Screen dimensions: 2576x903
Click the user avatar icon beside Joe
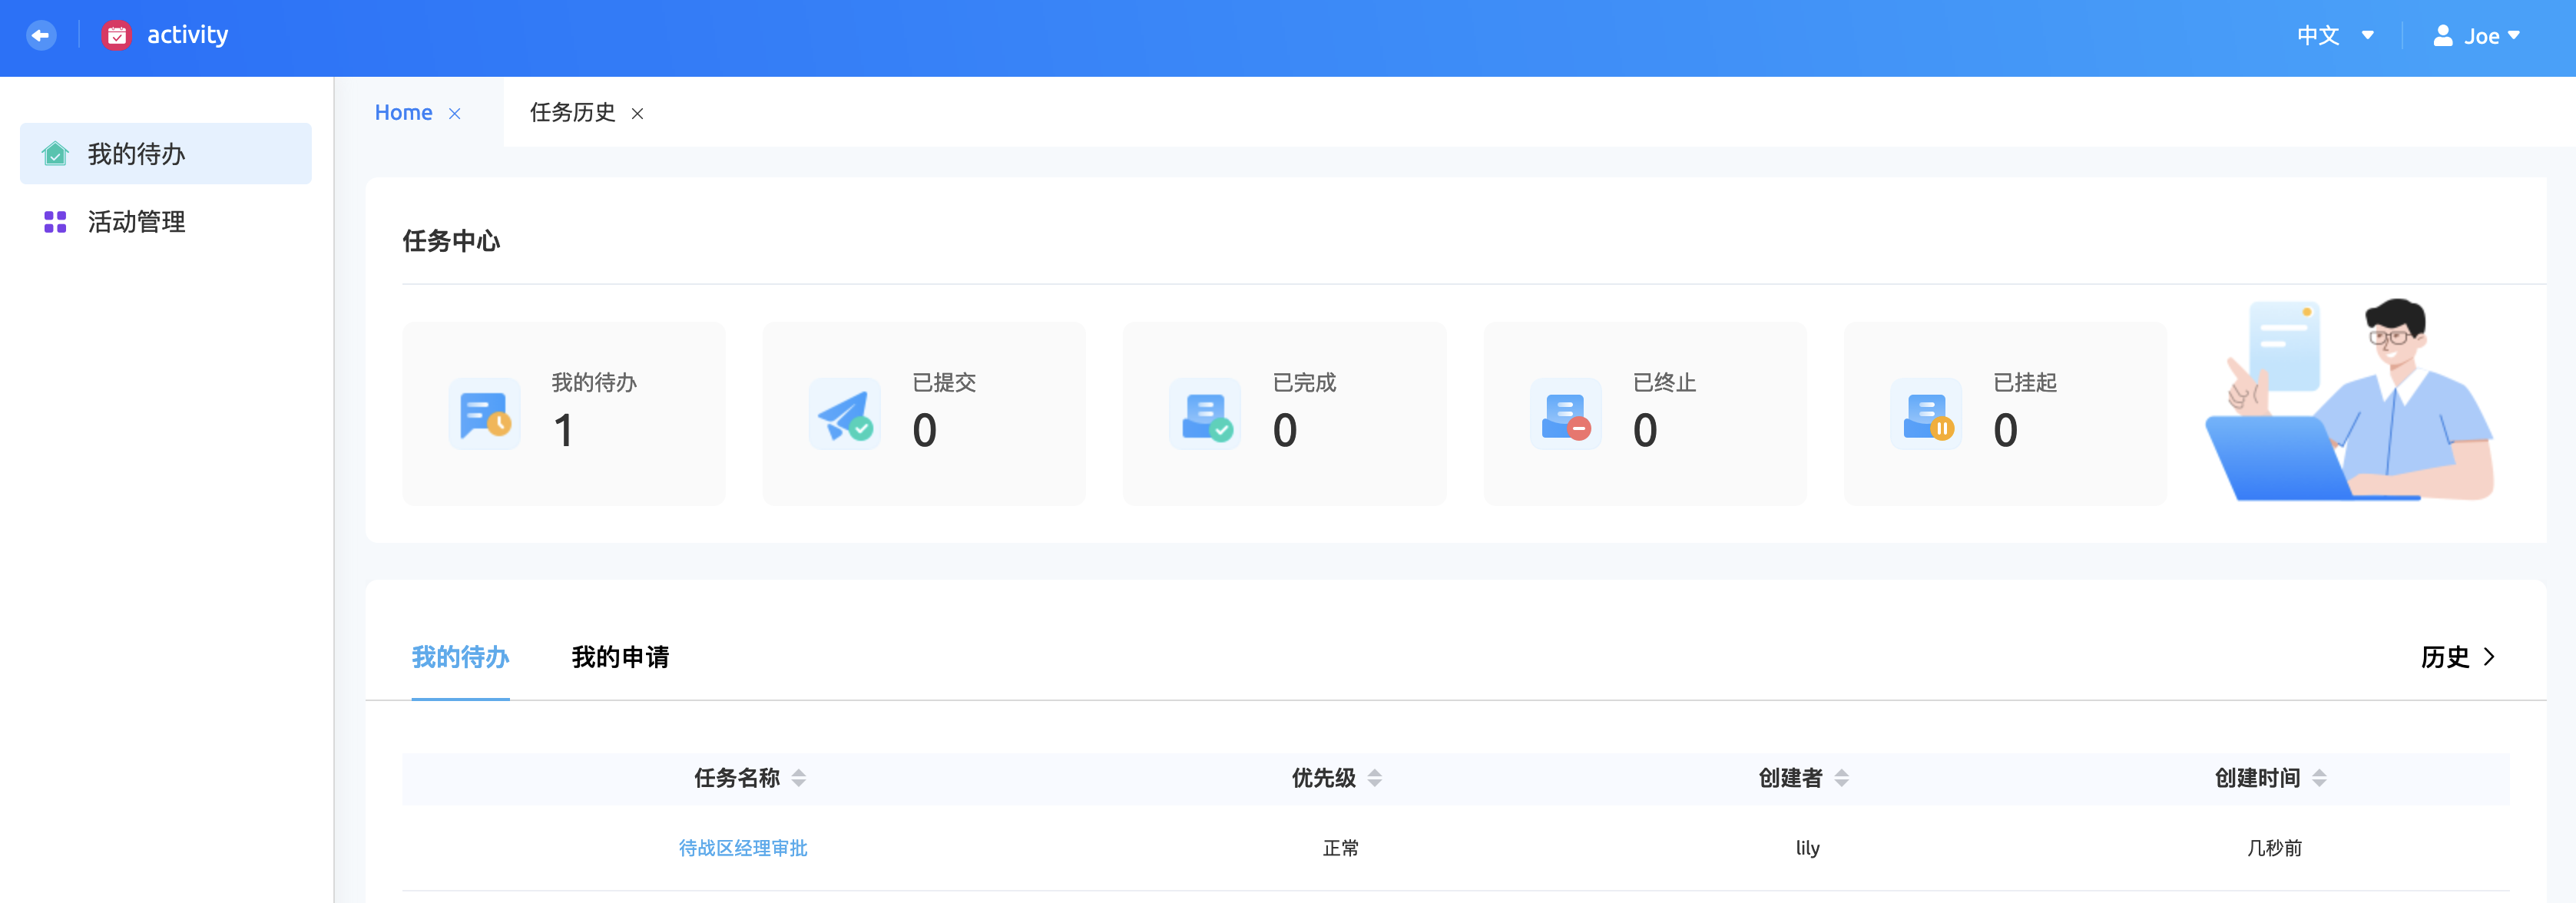2443,36
